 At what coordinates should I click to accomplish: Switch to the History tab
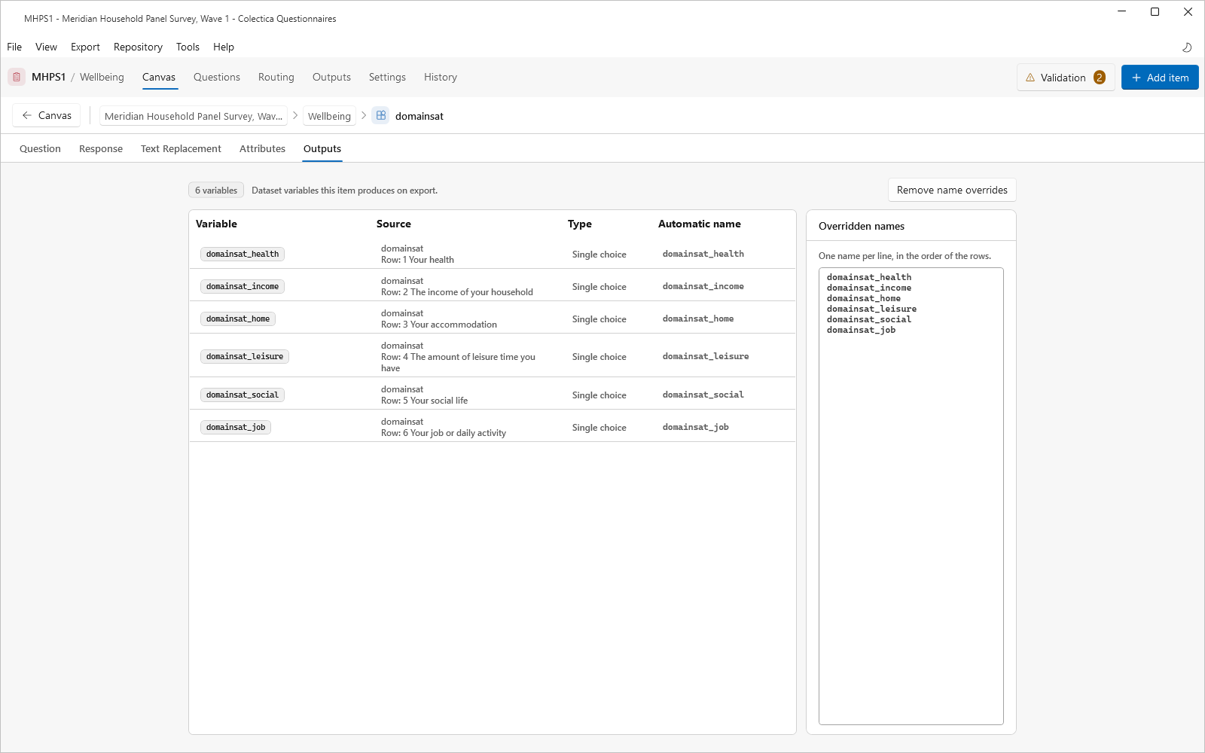click(x=441, y=77)
